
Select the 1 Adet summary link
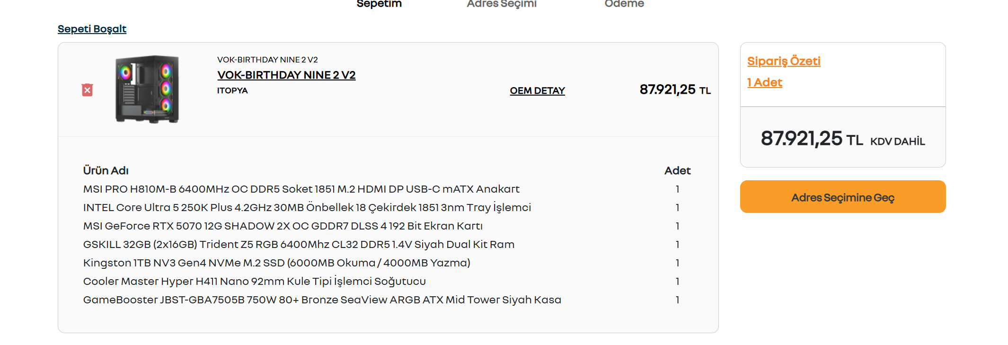(764, 82)
